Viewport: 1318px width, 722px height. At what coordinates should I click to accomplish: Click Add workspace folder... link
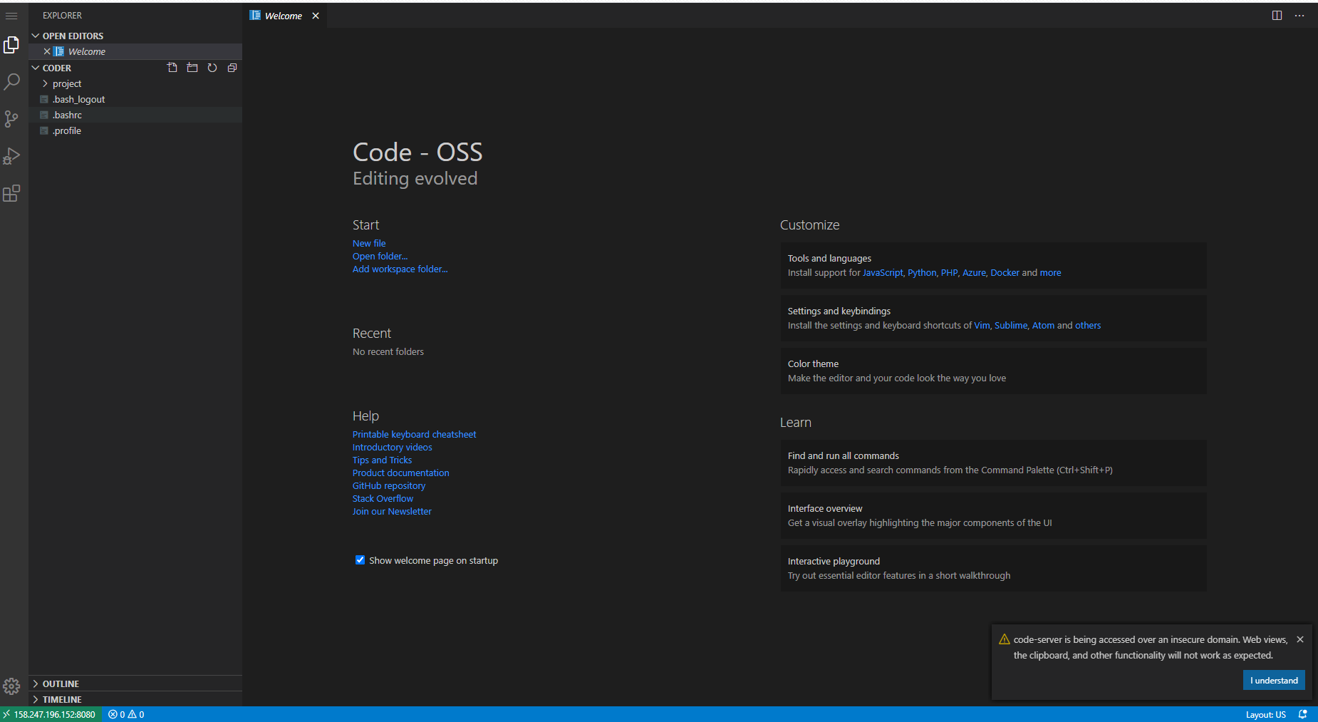click(x=400, y=269)
